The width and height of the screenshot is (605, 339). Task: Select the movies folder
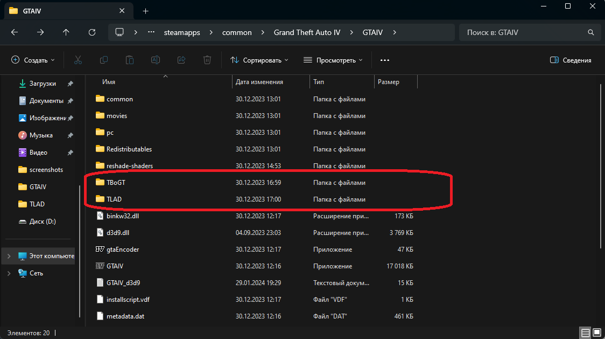tap(255, 115)
